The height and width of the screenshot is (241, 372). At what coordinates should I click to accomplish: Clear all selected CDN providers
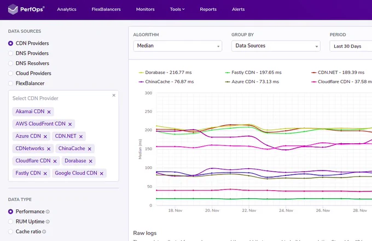114,95
